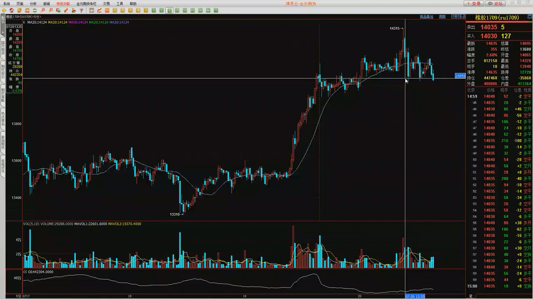Open the 系统 menu
This screenshot has width=533, height=299.
[7, 4]
